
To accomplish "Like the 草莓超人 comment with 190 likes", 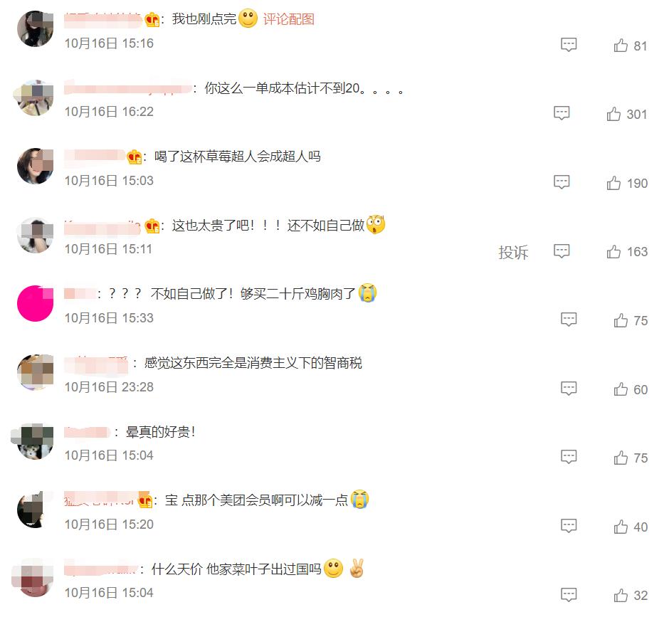I will click(x=613, y=183).
